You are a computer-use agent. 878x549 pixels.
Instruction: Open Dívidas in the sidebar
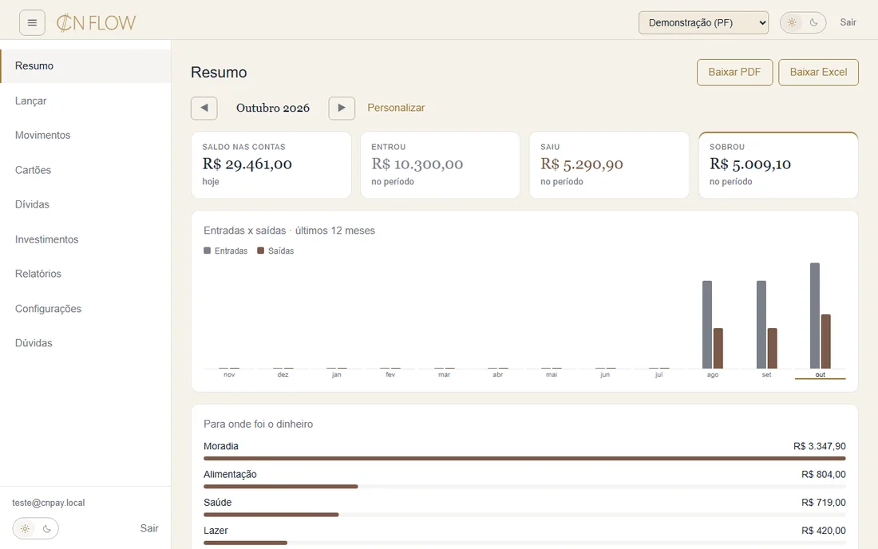85,205
